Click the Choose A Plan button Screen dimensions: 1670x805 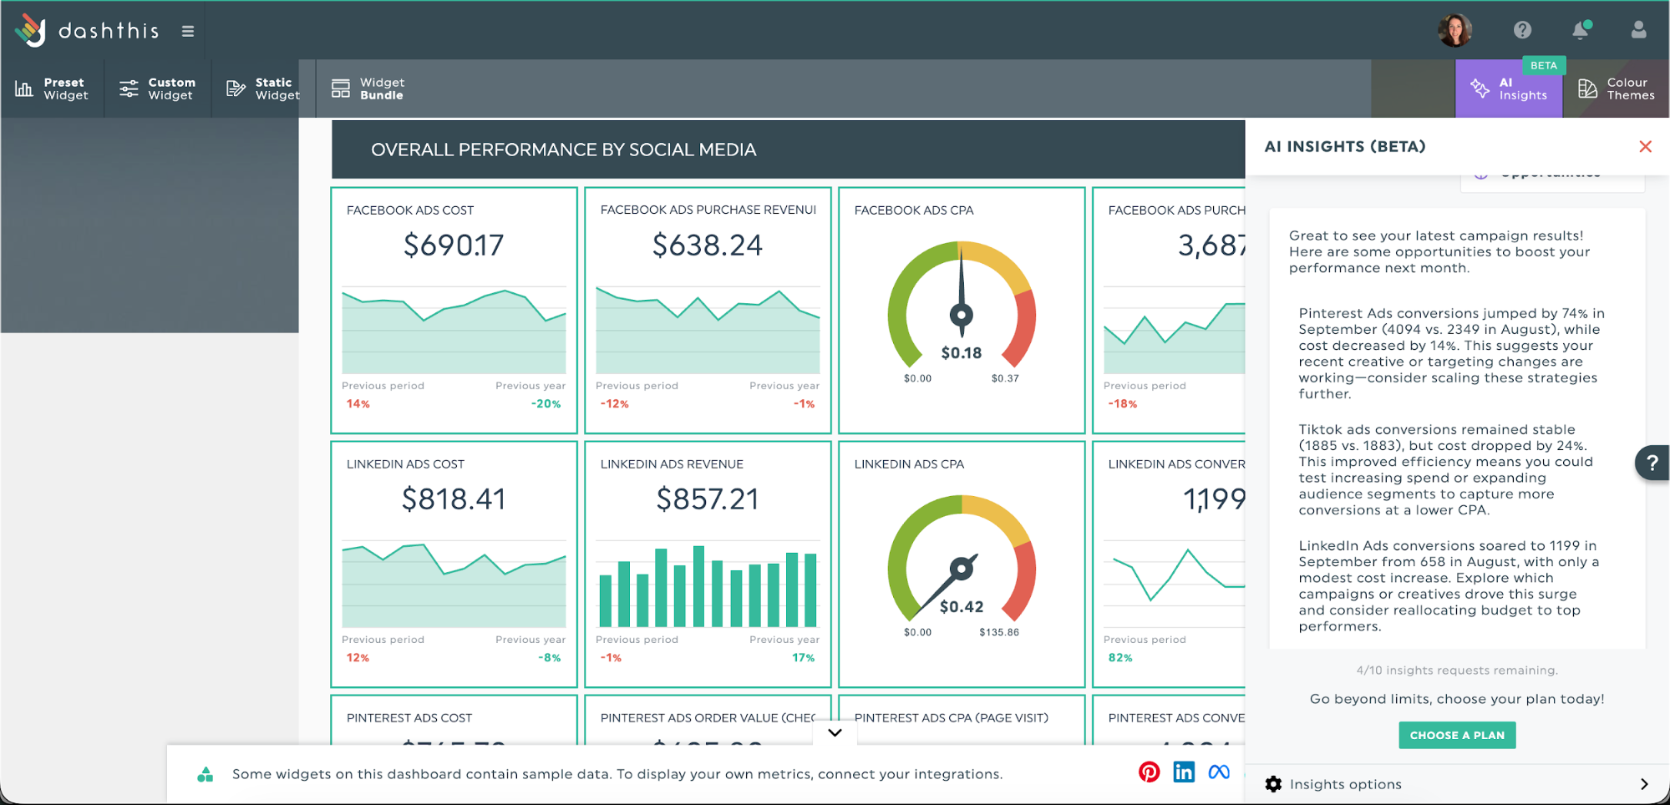point(1457,735)
